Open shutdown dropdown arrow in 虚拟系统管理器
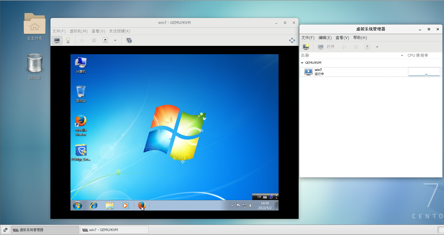 pyautogui.click(x=377, y=47)
